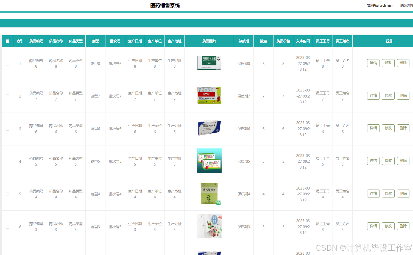Screen dimensions: 413x255
Task: Check the checkbox for row with 药品编号5
Action: point(8,162)
